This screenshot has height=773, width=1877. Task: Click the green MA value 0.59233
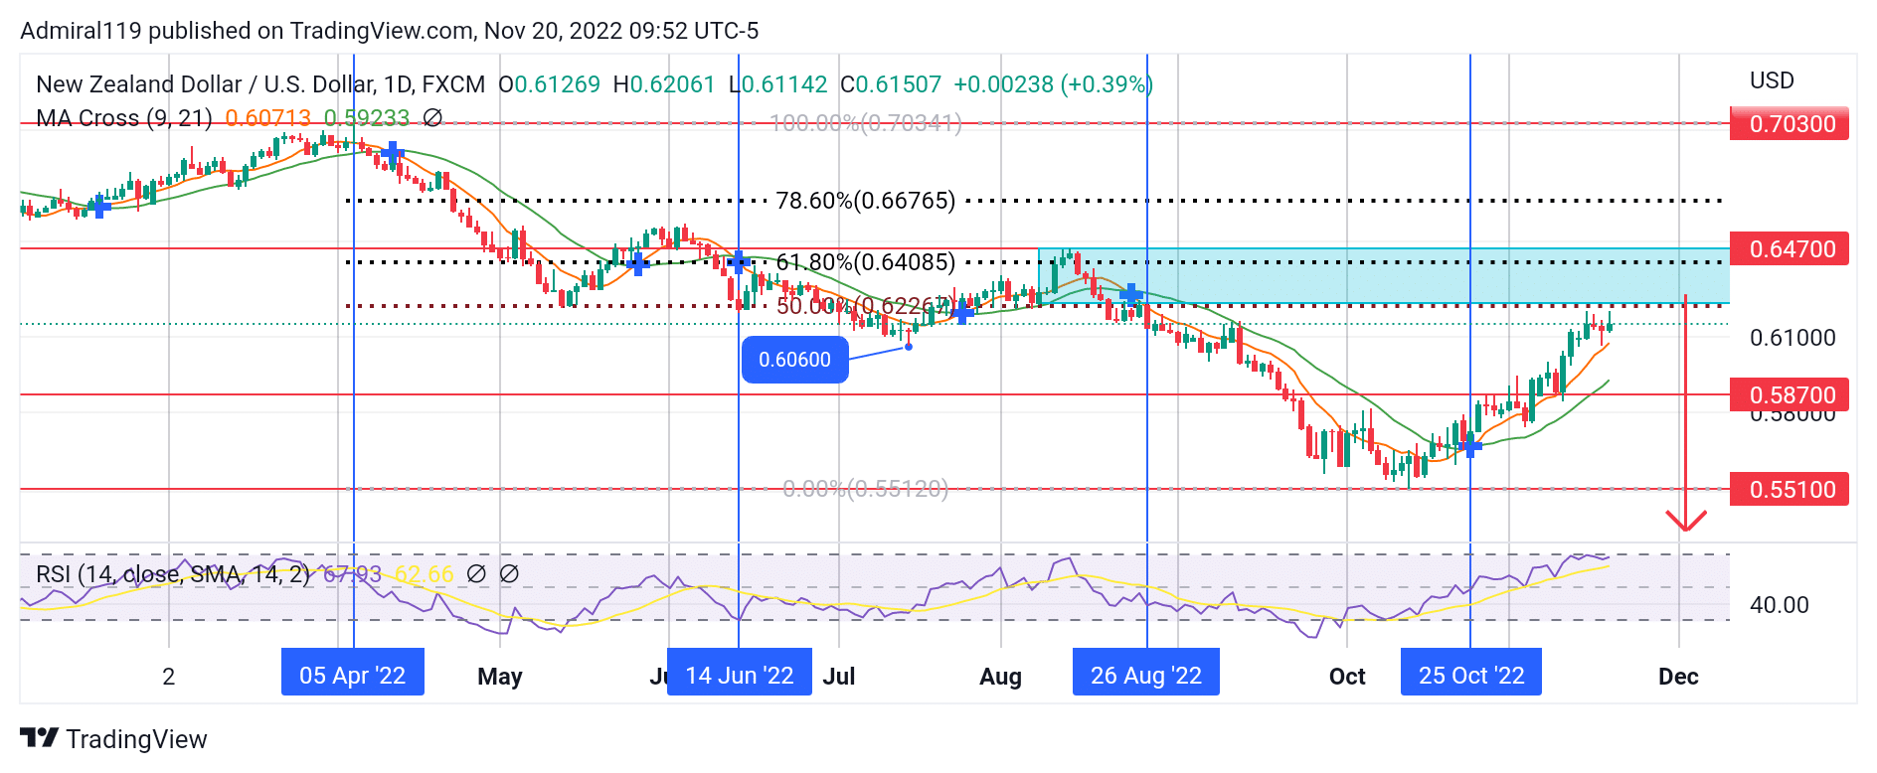click(x=367, y=118)
